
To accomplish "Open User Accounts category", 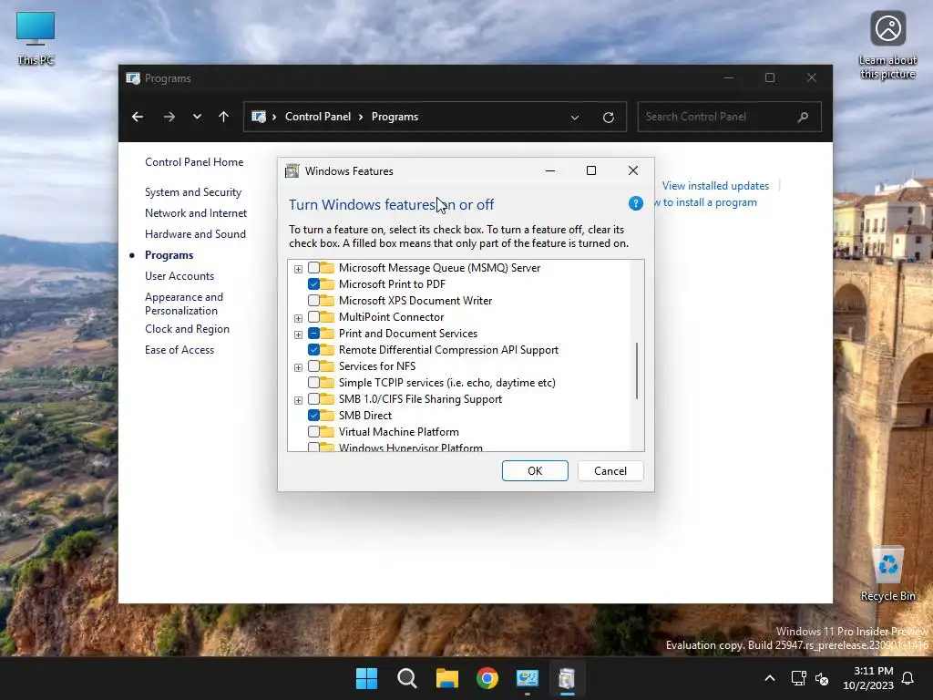I will (x=179, y=276).
